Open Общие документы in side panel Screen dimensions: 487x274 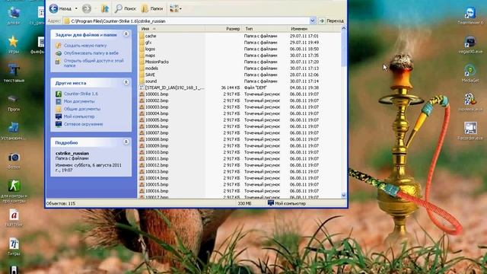click(x=82, y=109)
